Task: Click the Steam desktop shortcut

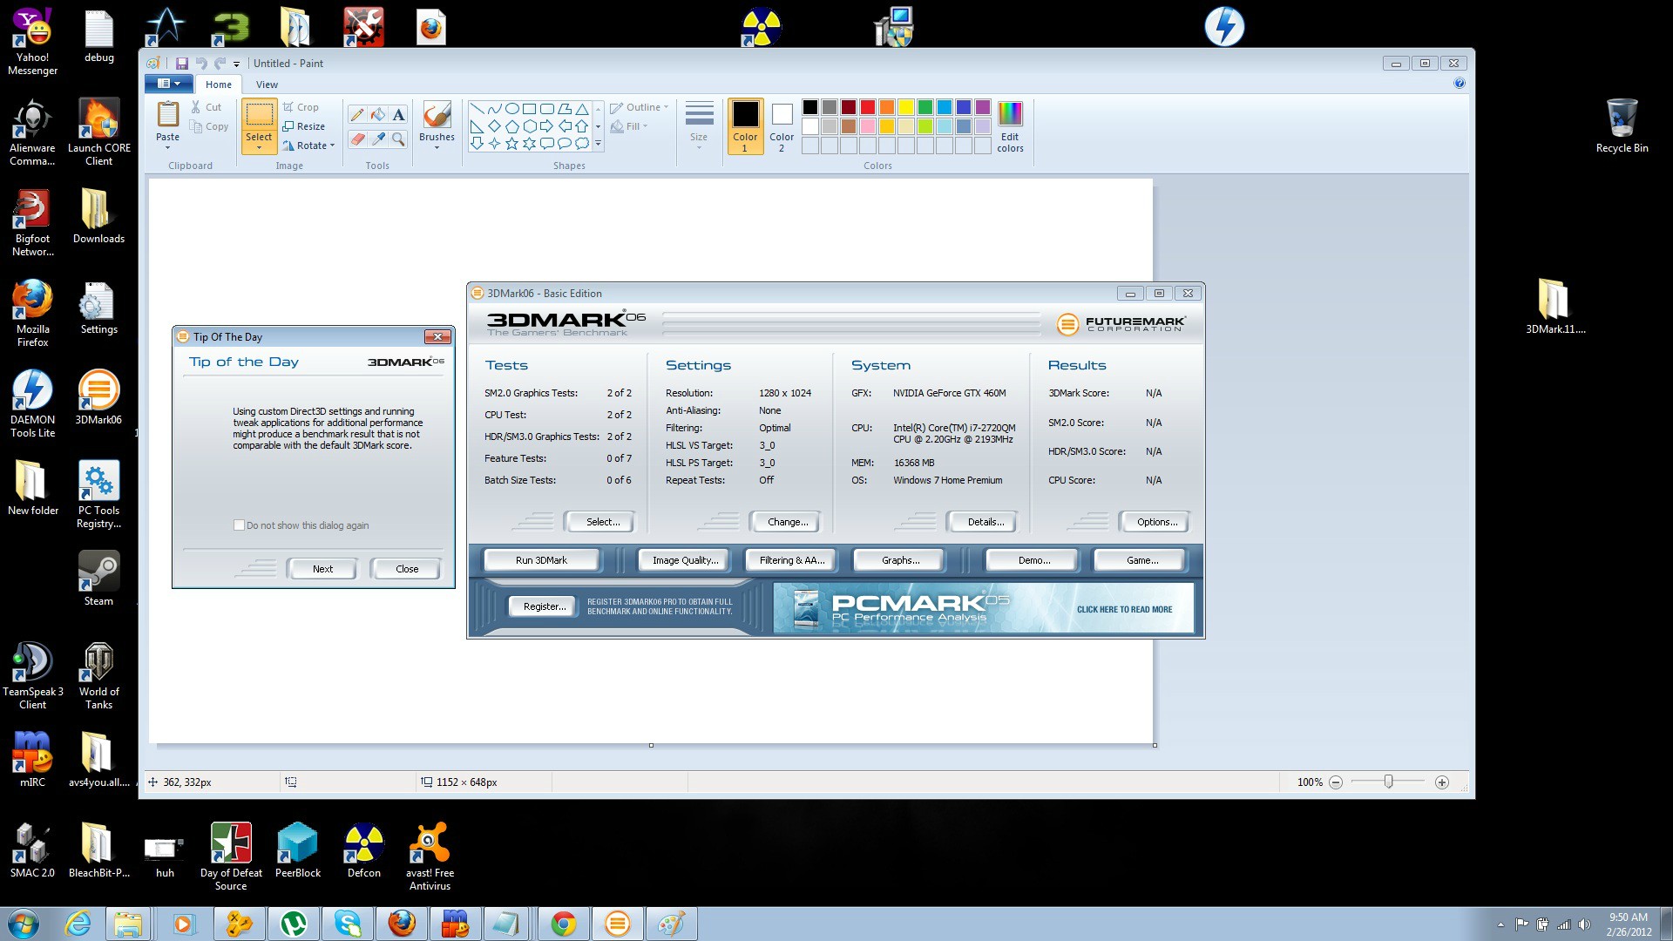Action: coord(98,578)
